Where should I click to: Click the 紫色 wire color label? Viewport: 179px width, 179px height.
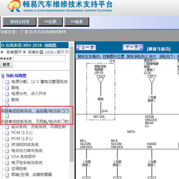click(101, 99)
